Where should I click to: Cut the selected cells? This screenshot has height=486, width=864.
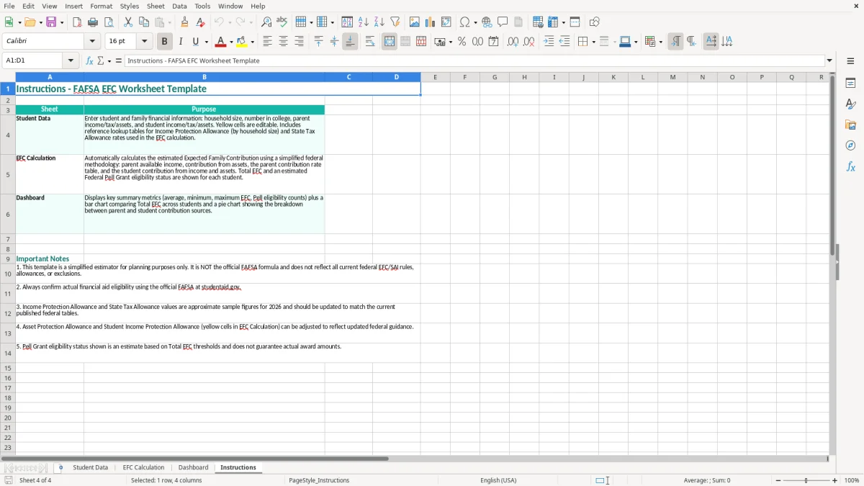(128, 22)
